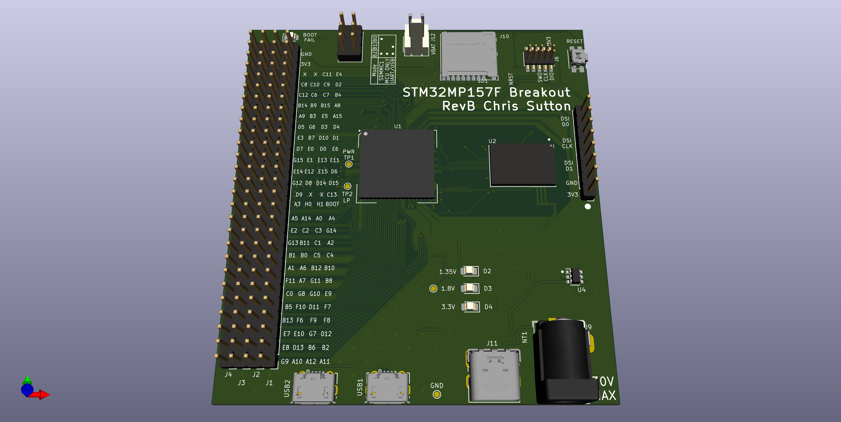Viewport: 841px width, 422px height.
Task: Click the 'J10' reference label
Action: (x=504, y=36)
